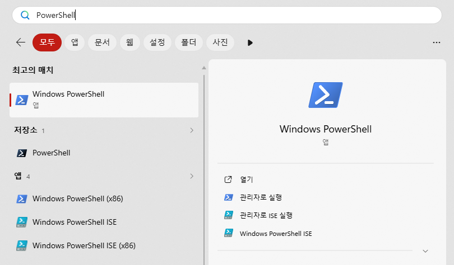454x265 pixels.
Task: Expand the 저장소 section chevron
Action: coord(192,130)
